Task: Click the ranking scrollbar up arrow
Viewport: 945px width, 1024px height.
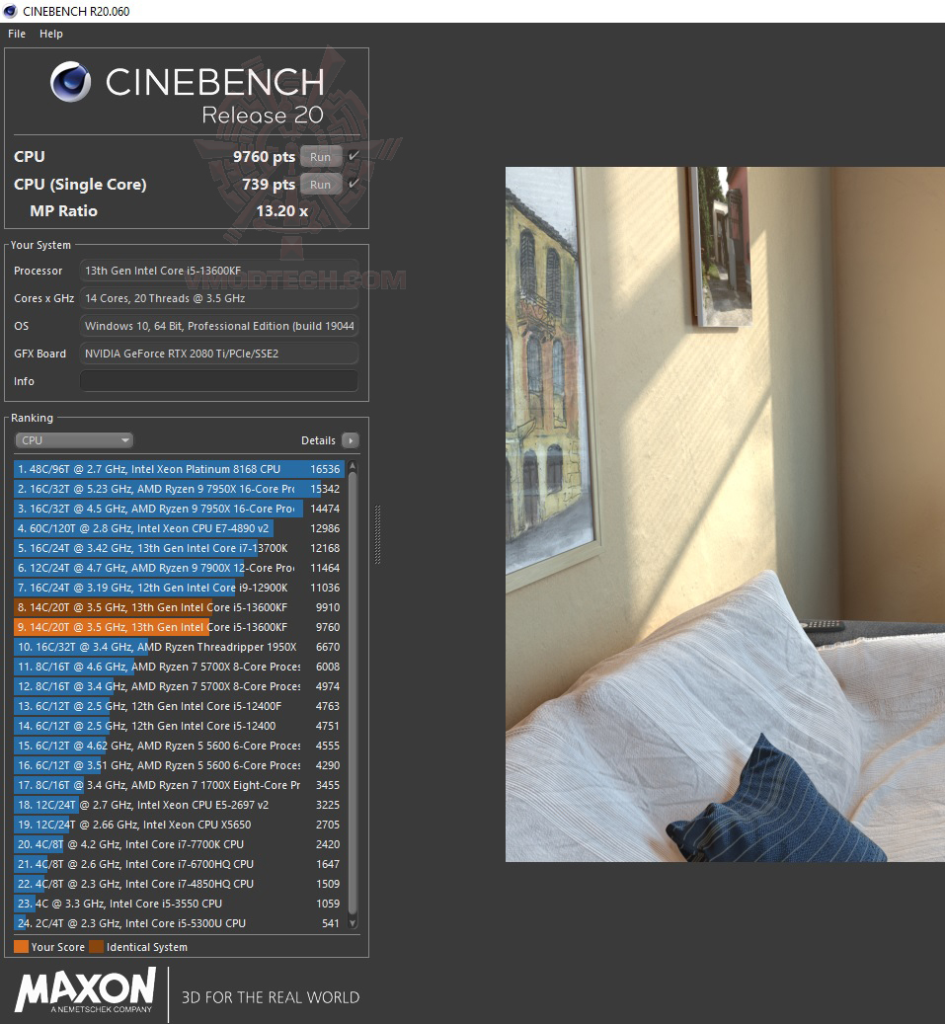Action: point(353,466)
